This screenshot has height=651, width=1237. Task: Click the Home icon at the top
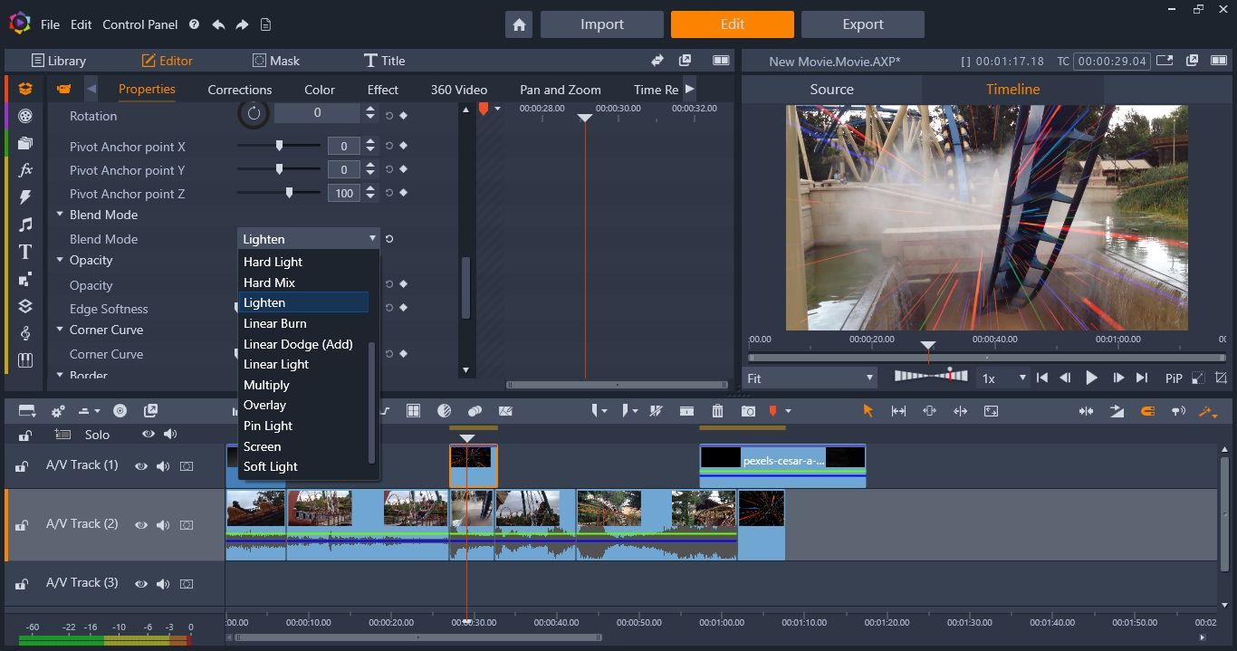pyautogui.click(x=519, y=24)
